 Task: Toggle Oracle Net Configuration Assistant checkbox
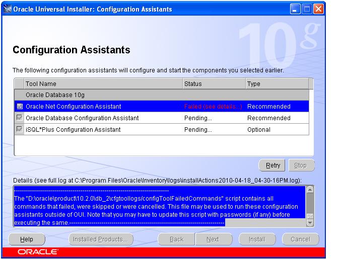click(20, 106)
